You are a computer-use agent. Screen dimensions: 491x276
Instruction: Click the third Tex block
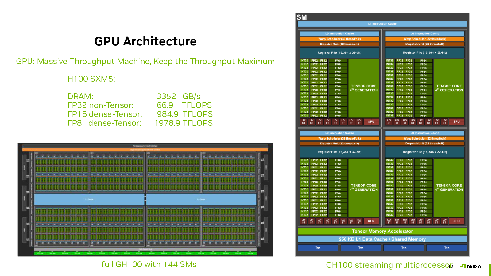(x=404, y=248)
